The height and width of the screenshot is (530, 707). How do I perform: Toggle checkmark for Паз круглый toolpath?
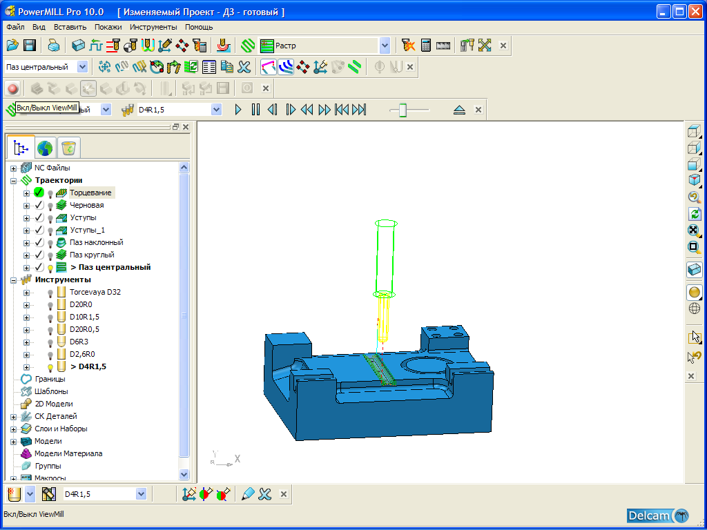[39, 255]
